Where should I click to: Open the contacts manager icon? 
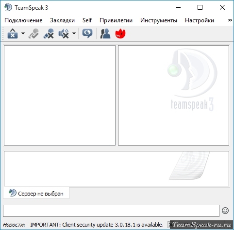point(105,33)
